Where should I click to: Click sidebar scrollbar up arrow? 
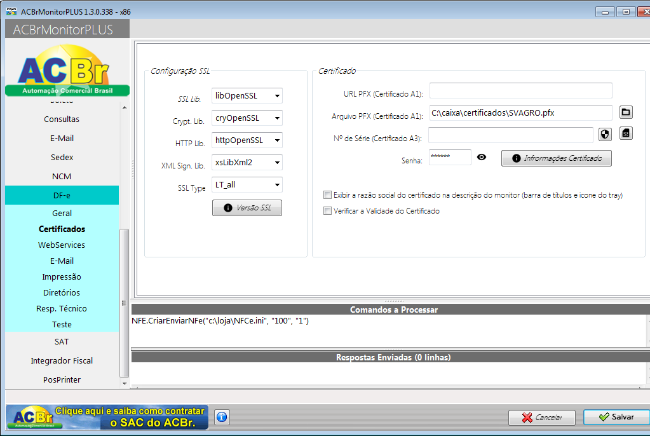(x=125, y=107)
